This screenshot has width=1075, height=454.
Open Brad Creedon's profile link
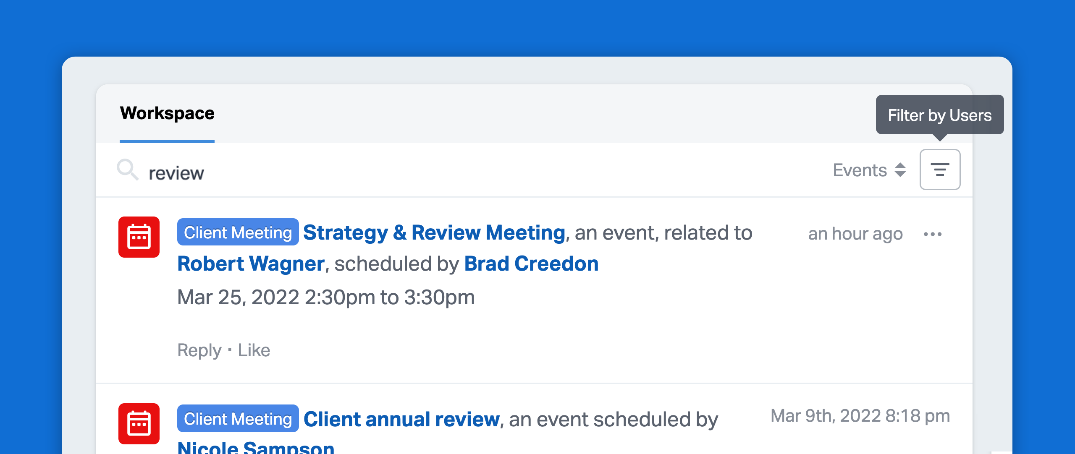click(x=531, y=264)
